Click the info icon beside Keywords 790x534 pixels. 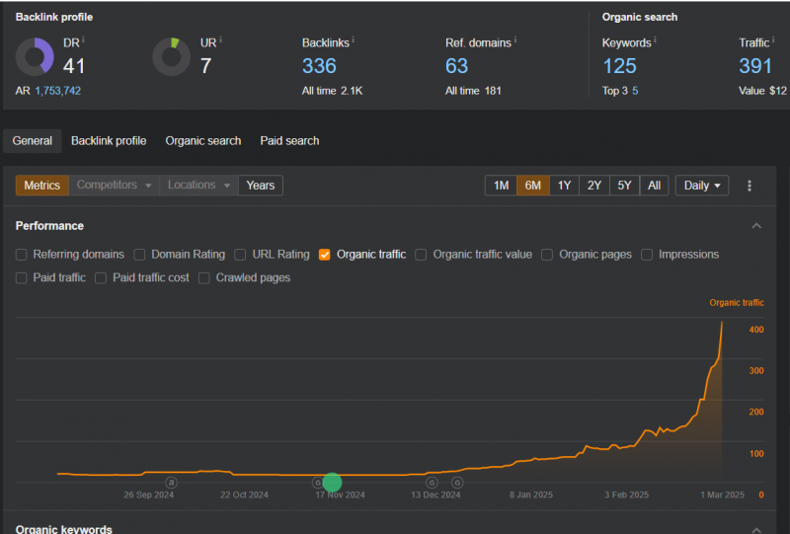655,40
